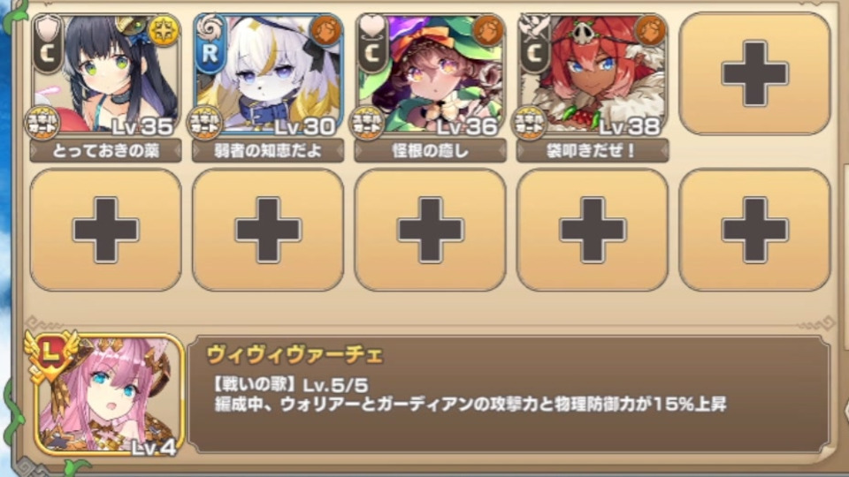The height and width of the screenshot is (477, 849).
Task: Add a member to second bottom-row plus slot
Action: coord(268,230)
